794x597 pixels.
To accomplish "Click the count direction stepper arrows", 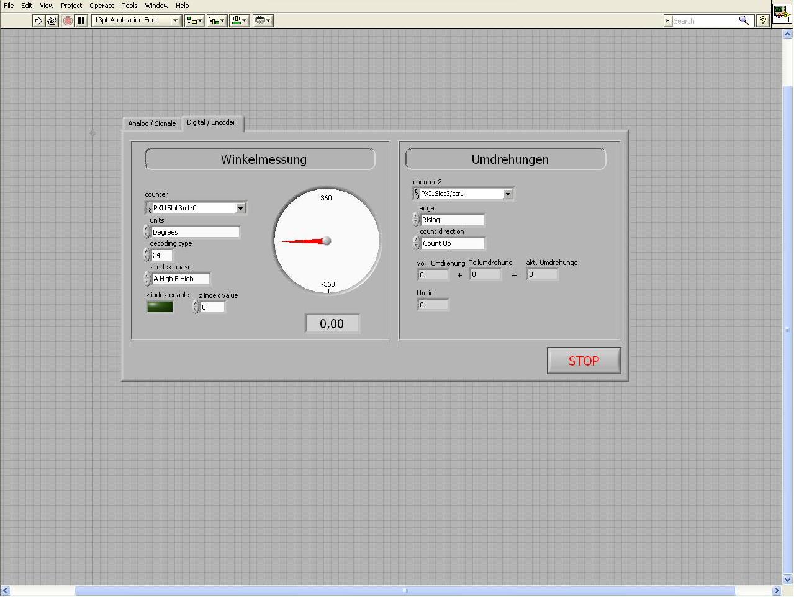I will (x=417, y=243).
